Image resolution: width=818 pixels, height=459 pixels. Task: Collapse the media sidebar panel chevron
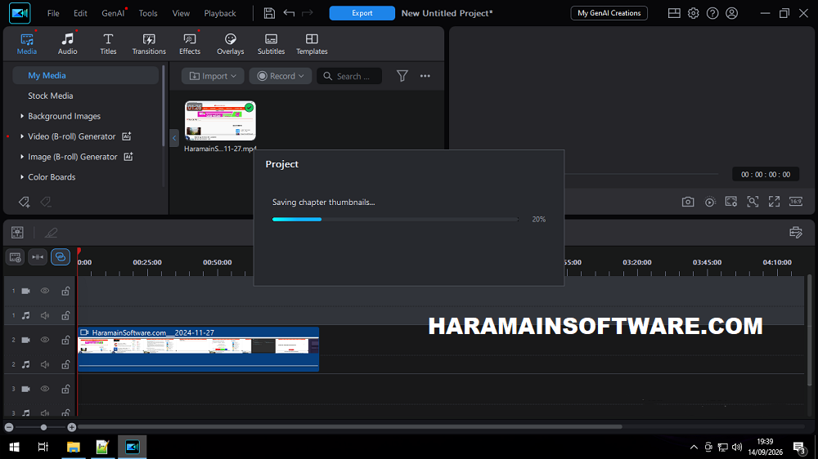pos(174,138)
